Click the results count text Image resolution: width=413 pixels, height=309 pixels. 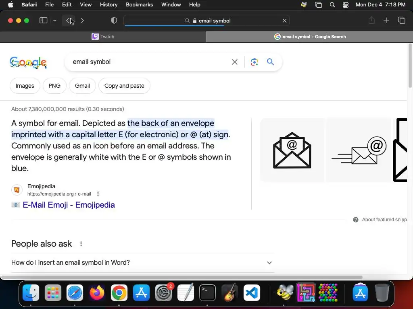click(x=68, y=109)
